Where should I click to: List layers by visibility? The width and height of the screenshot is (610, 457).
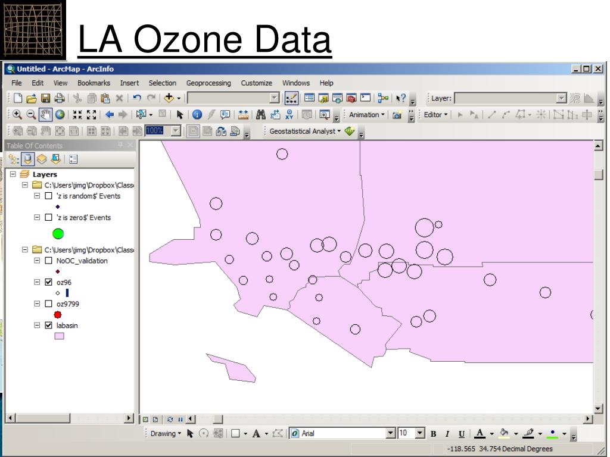tap(42, 159)
